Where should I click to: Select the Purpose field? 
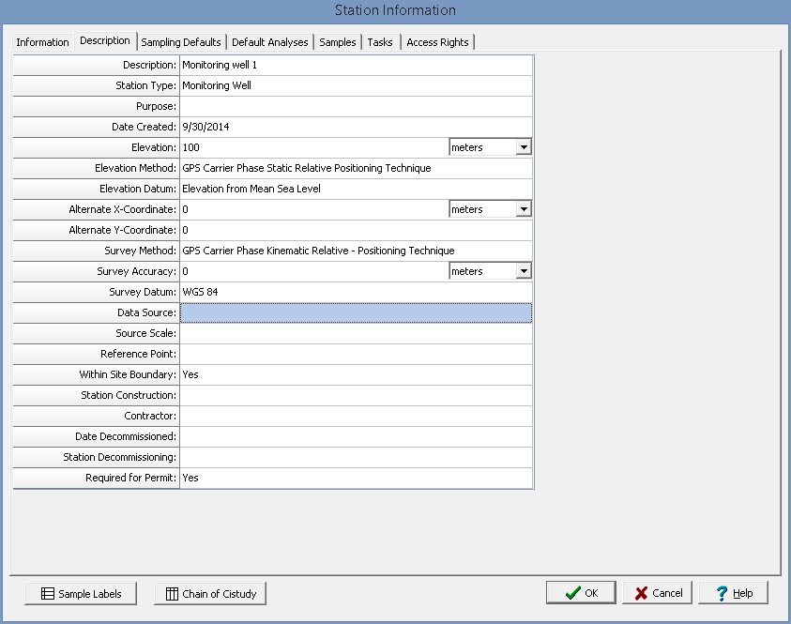click(356, 106)
